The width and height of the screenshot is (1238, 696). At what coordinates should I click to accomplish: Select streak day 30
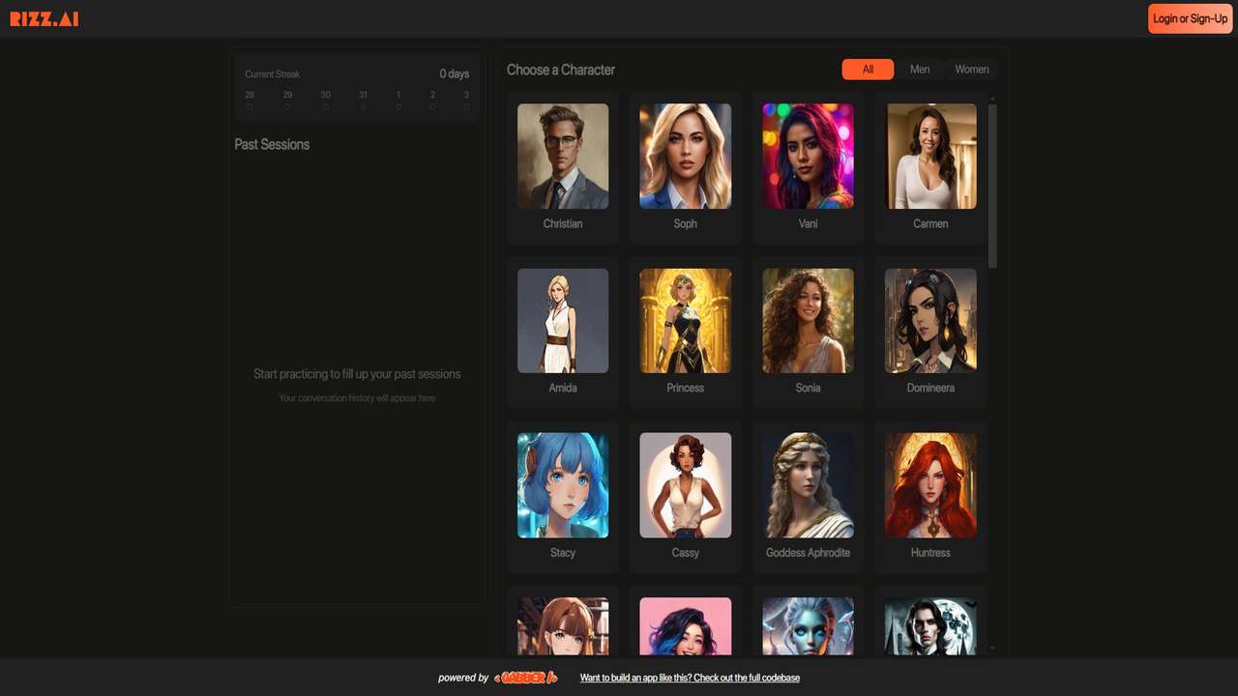click(325, 100)
